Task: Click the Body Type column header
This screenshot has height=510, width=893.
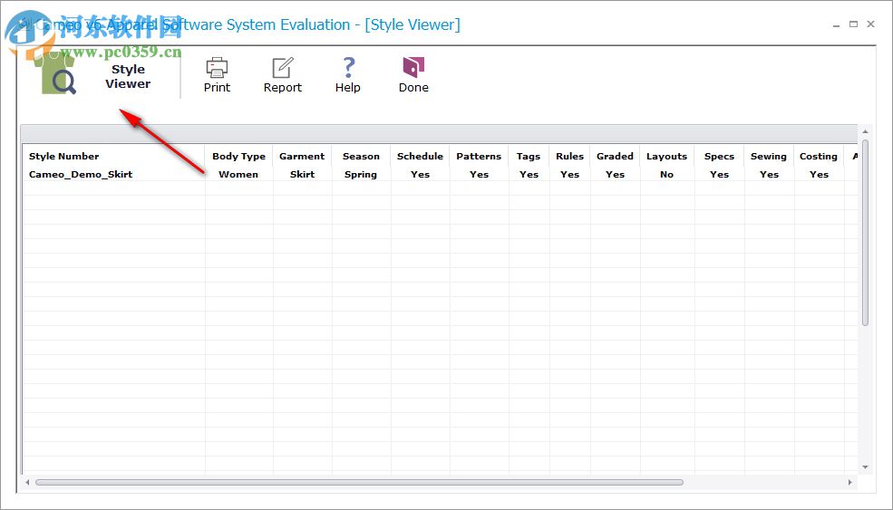Action: (238, 156)
